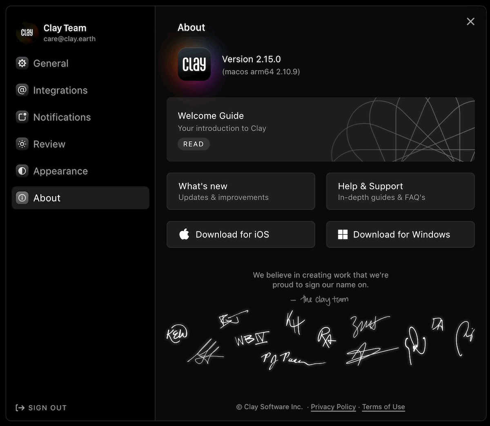Screen dimensions: 490x426
Task: Switch to the Appearance settings tab
Action: coord(60,171)
